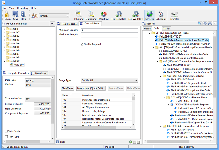Image resolution: width=219 pixels, height=150 pixels.
Task: Open the Repository menu
Action: coord(23,8)
